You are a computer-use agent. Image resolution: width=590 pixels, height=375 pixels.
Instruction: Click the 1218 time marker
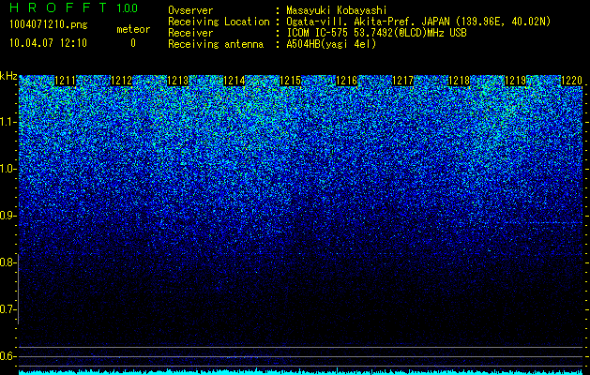(x=459, y=81)
